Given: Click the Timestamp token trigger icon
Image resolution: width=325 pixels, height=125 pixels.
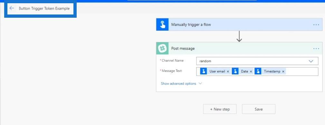Looking at the screenshot, I should pyautogui.click(x=258, y=71).
